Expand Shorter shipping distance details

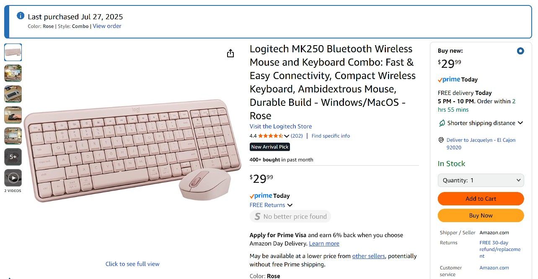520,123
